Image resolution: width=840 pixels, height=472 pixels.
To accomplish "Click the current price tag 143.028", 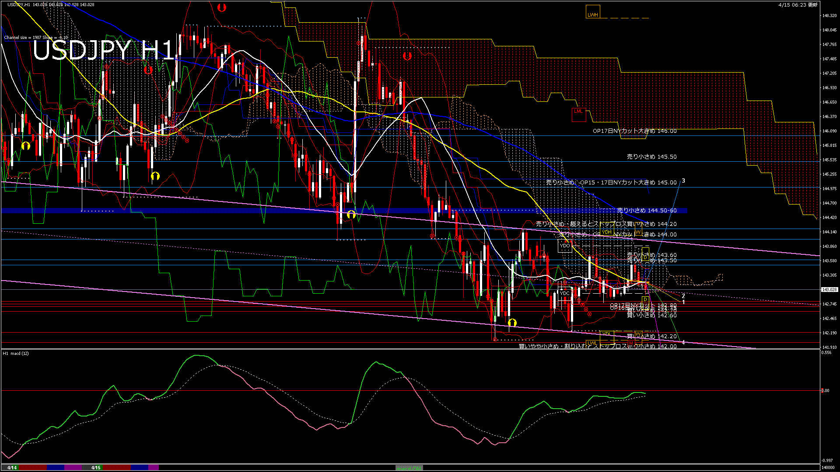I will [829, 289].
